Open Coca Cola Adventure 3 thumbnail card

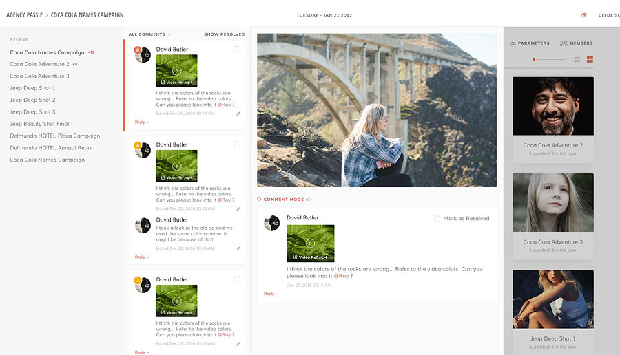click(553, 217)
